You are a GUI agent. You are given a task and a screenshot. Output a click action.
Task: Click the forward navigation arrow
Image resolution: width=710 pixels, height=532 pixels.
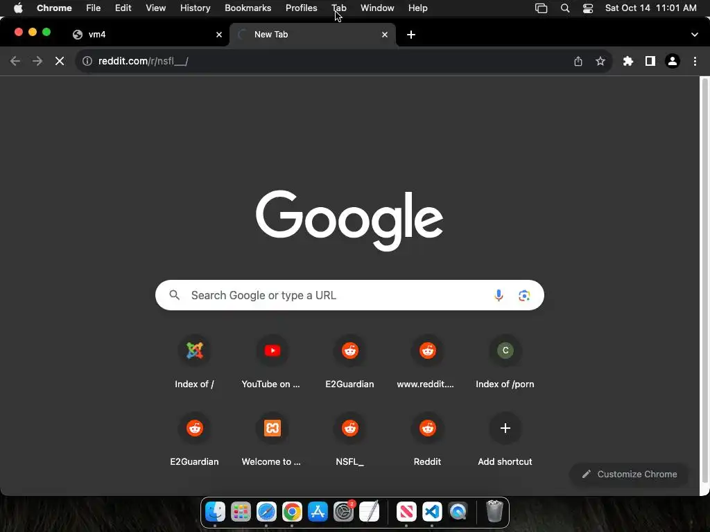(x=37, y=61)
